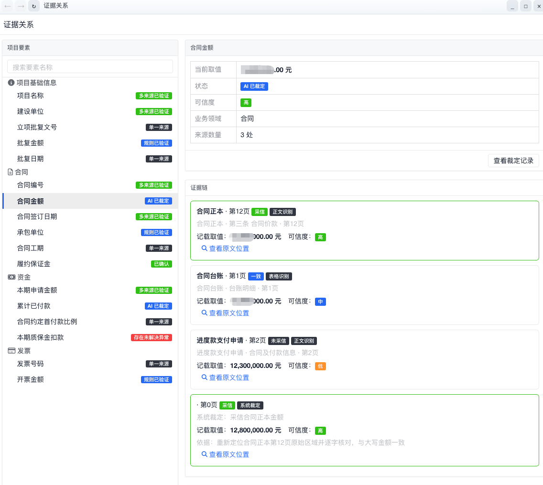Click AI 已裁定 status badge in details
The image size is (543, 485).
point(254,86)
